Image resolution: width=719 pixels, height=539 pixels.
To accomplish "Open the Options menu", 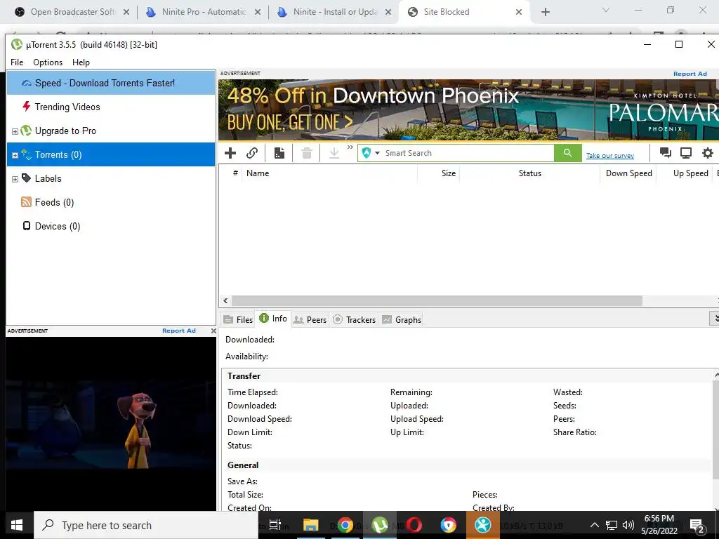I will click(48, 62).
